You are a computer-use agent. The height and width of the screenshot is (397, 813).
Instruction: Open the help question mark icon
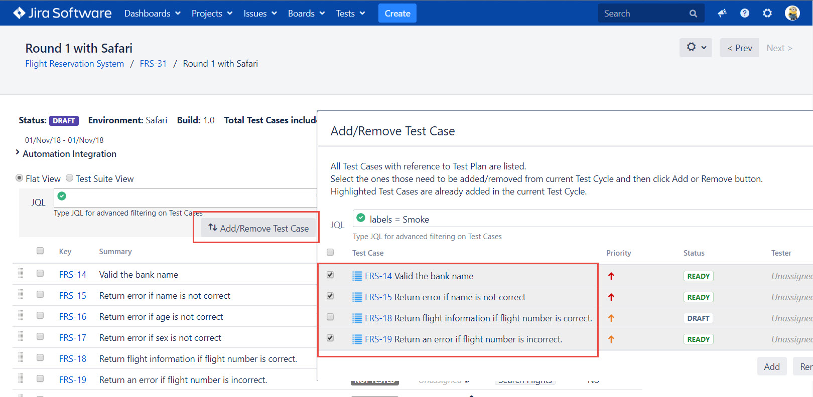[745, 14]
